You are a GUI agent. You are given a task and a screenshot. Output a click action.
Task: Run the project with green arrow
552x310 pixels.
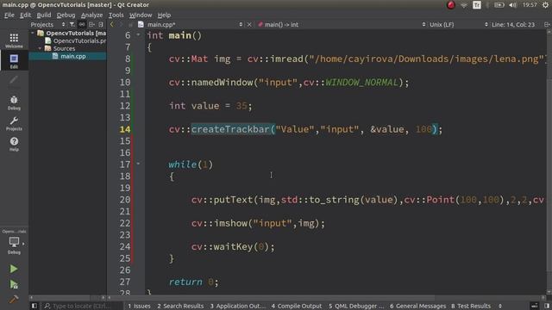(14, 269)
